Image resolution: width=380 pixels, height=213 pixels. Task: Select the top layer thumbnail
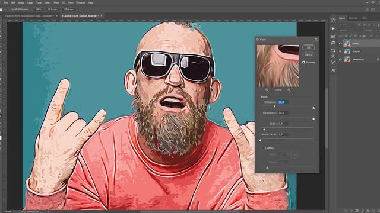[347, 43]
